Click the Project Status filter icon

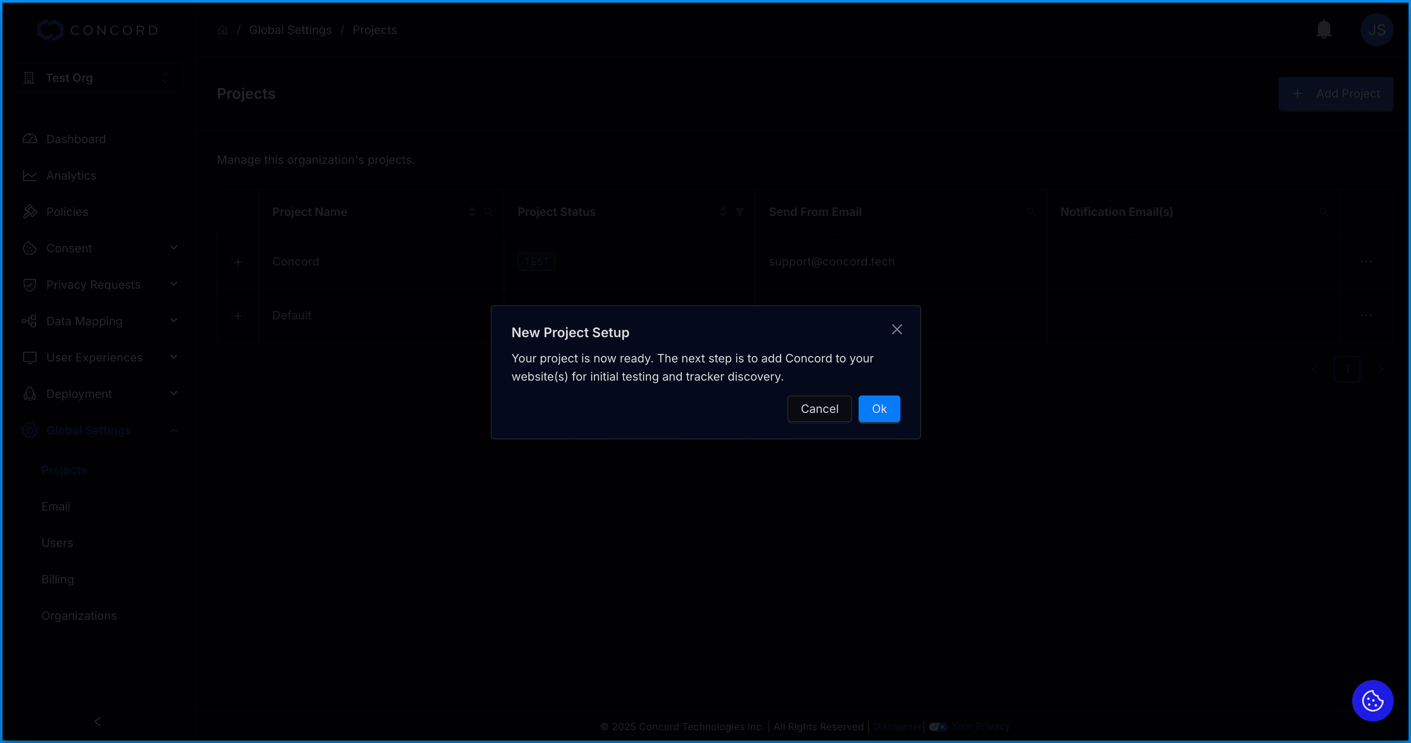tap(739, 212)
